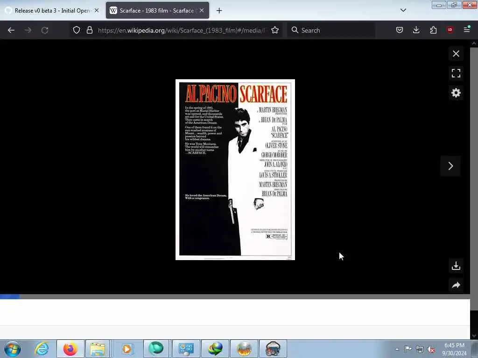Open network status tray icon
Image resolution: width=478 pixels, height=358 pixels.
(420, 349)
